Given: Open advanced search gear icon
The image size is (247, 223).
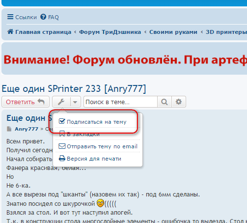Looking at the screenshot, I should (x=179, y=102).
